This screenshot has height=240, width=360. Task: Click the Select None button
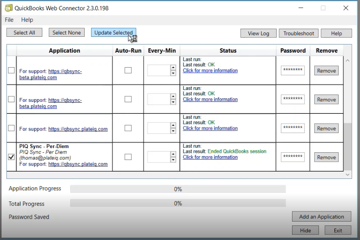point(67,33)
